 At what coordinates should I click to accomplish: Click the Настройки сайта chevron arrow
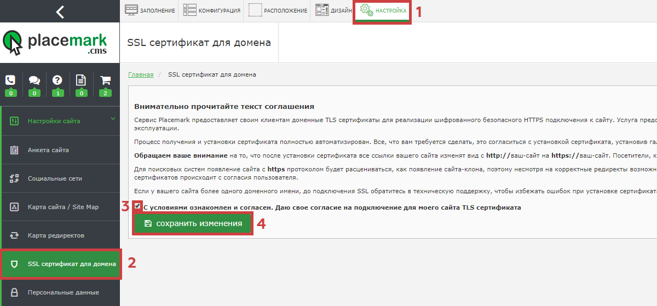click(x=113, y=118)
